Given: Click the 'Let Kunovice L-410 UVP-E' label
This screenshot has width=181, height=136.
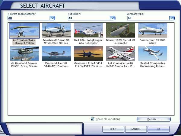Looking at the screenshot, I should [x=120, y=65].
